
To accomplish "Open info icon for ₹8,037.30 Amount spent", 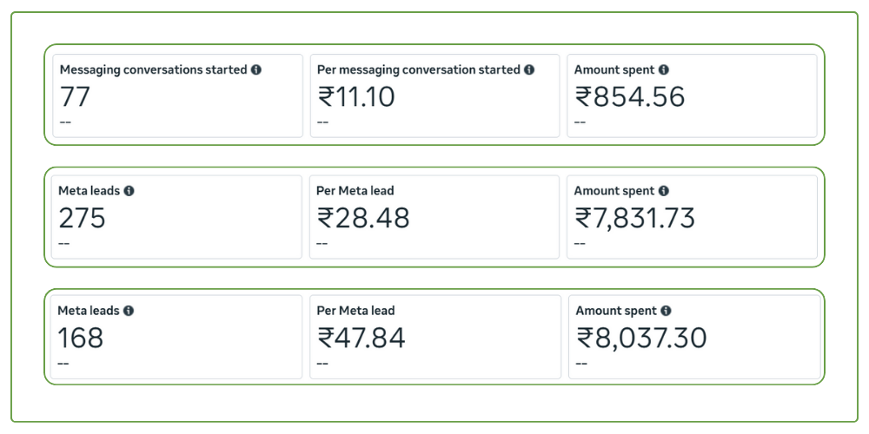I will pyautogui.click(x=666, y=311).
